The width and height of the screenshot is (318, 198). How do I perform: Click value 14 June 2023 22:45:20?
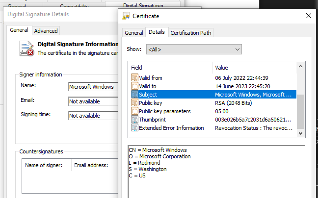(x=243, y=86)
